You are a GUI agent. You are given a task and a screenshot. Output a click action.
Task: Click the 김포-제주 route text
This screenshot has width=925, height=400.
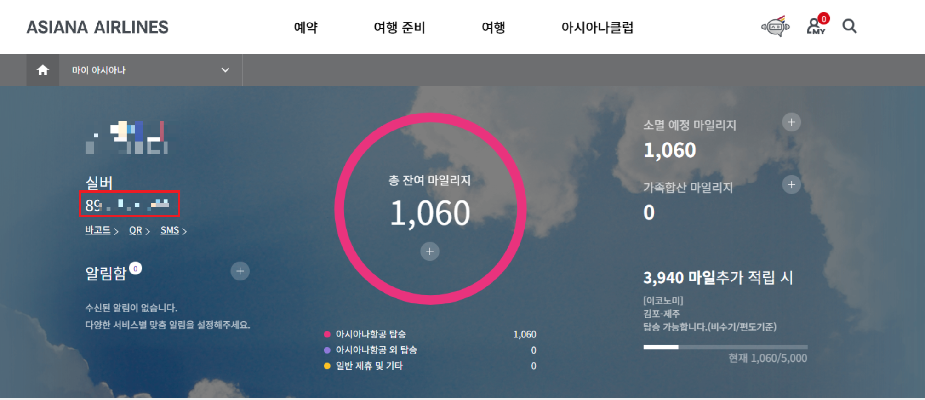coord(661,314)
